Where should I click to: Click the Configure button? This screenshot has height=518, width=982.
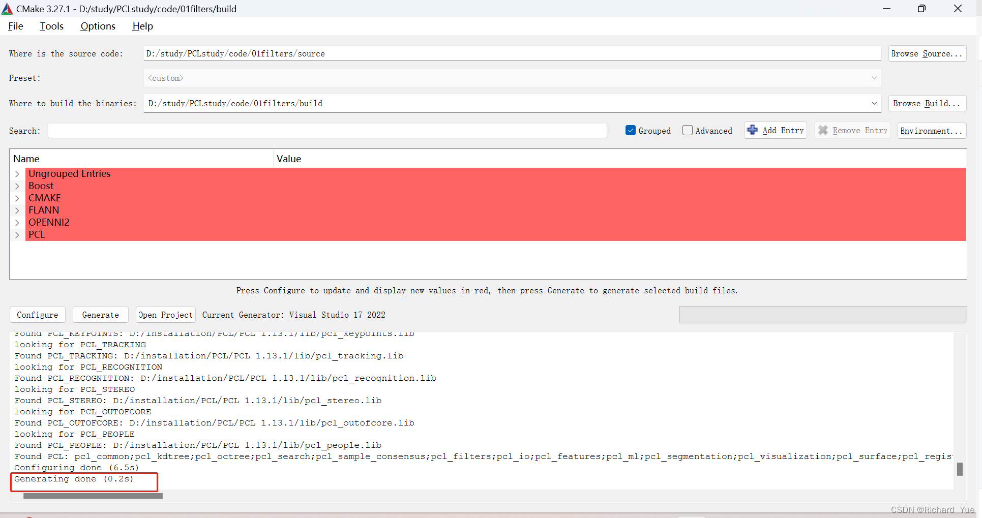(x=38, y=315)
